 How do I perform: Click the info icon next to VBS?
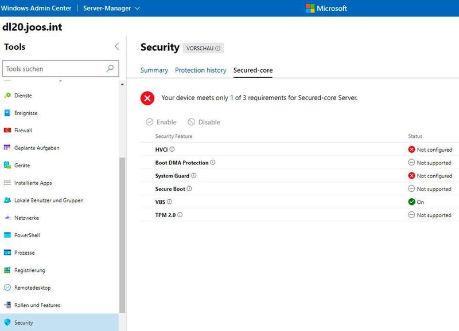pyautogui.click(x=169, y=202)
